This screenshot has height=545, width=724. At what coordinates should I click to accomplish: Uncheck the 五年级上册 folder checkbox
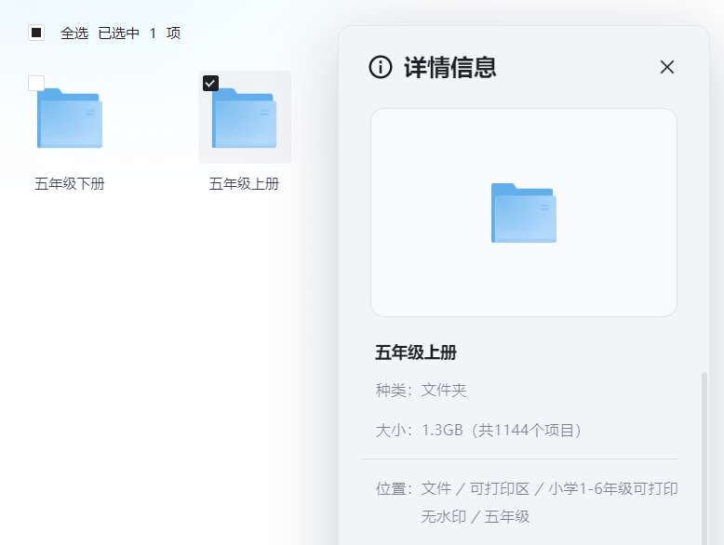coord(210,83)
